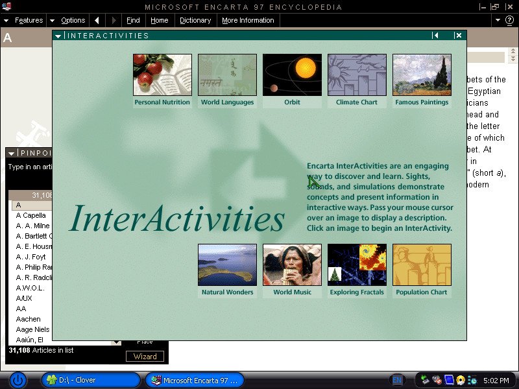This screenshot has width=519, height=389.
Task: Expand the Features dropdown menu
Action: point(24,20)
